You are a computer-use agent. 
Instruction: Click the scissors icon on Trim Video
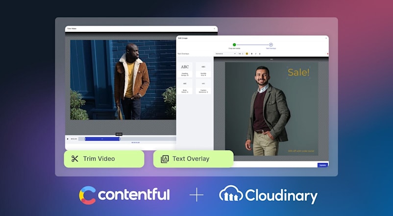coord(74,159)
